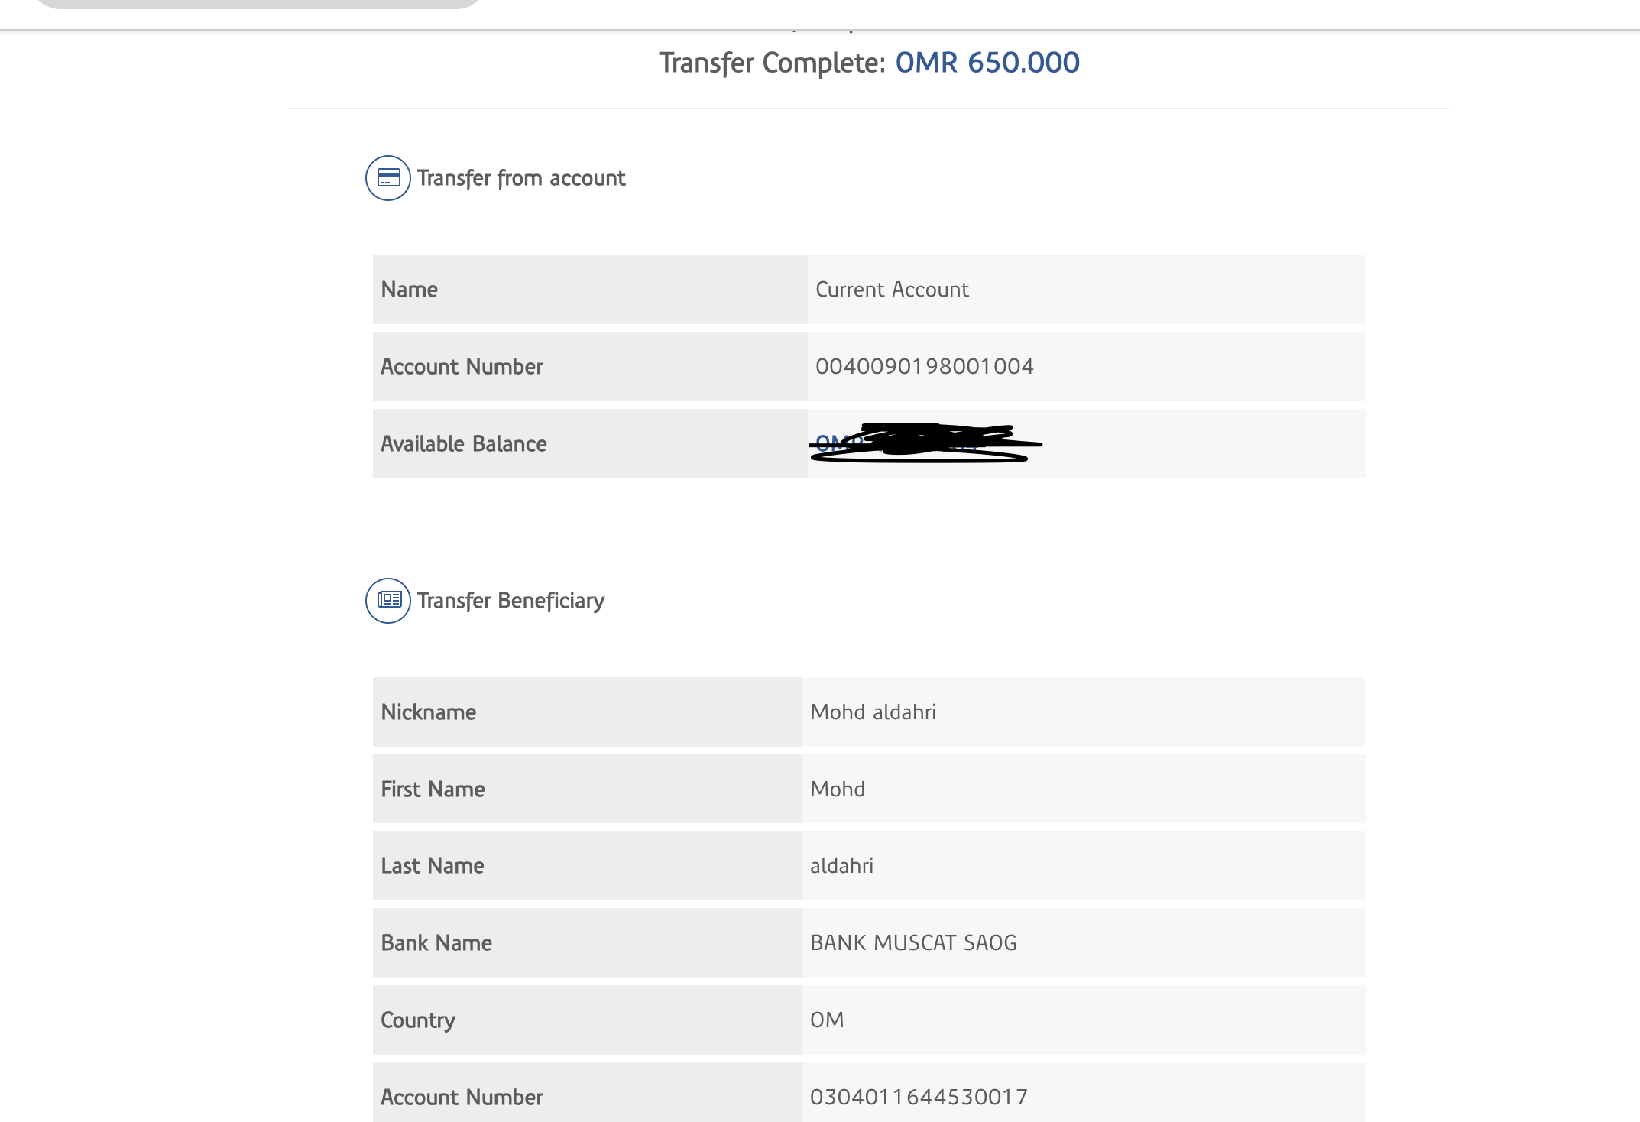1640x1122 pixels.
Task: Click beneficiary account number 0304011644530017
Action: [919, 1098]
